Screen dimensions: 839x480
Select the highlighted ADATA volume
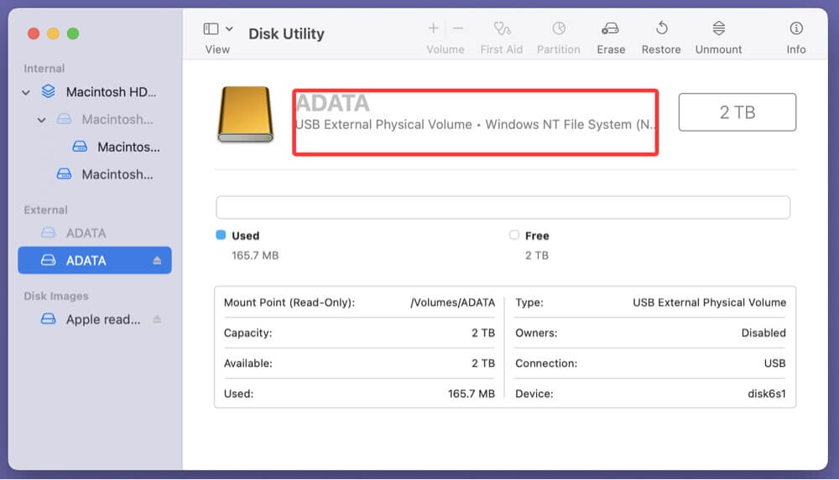(95, 261)
